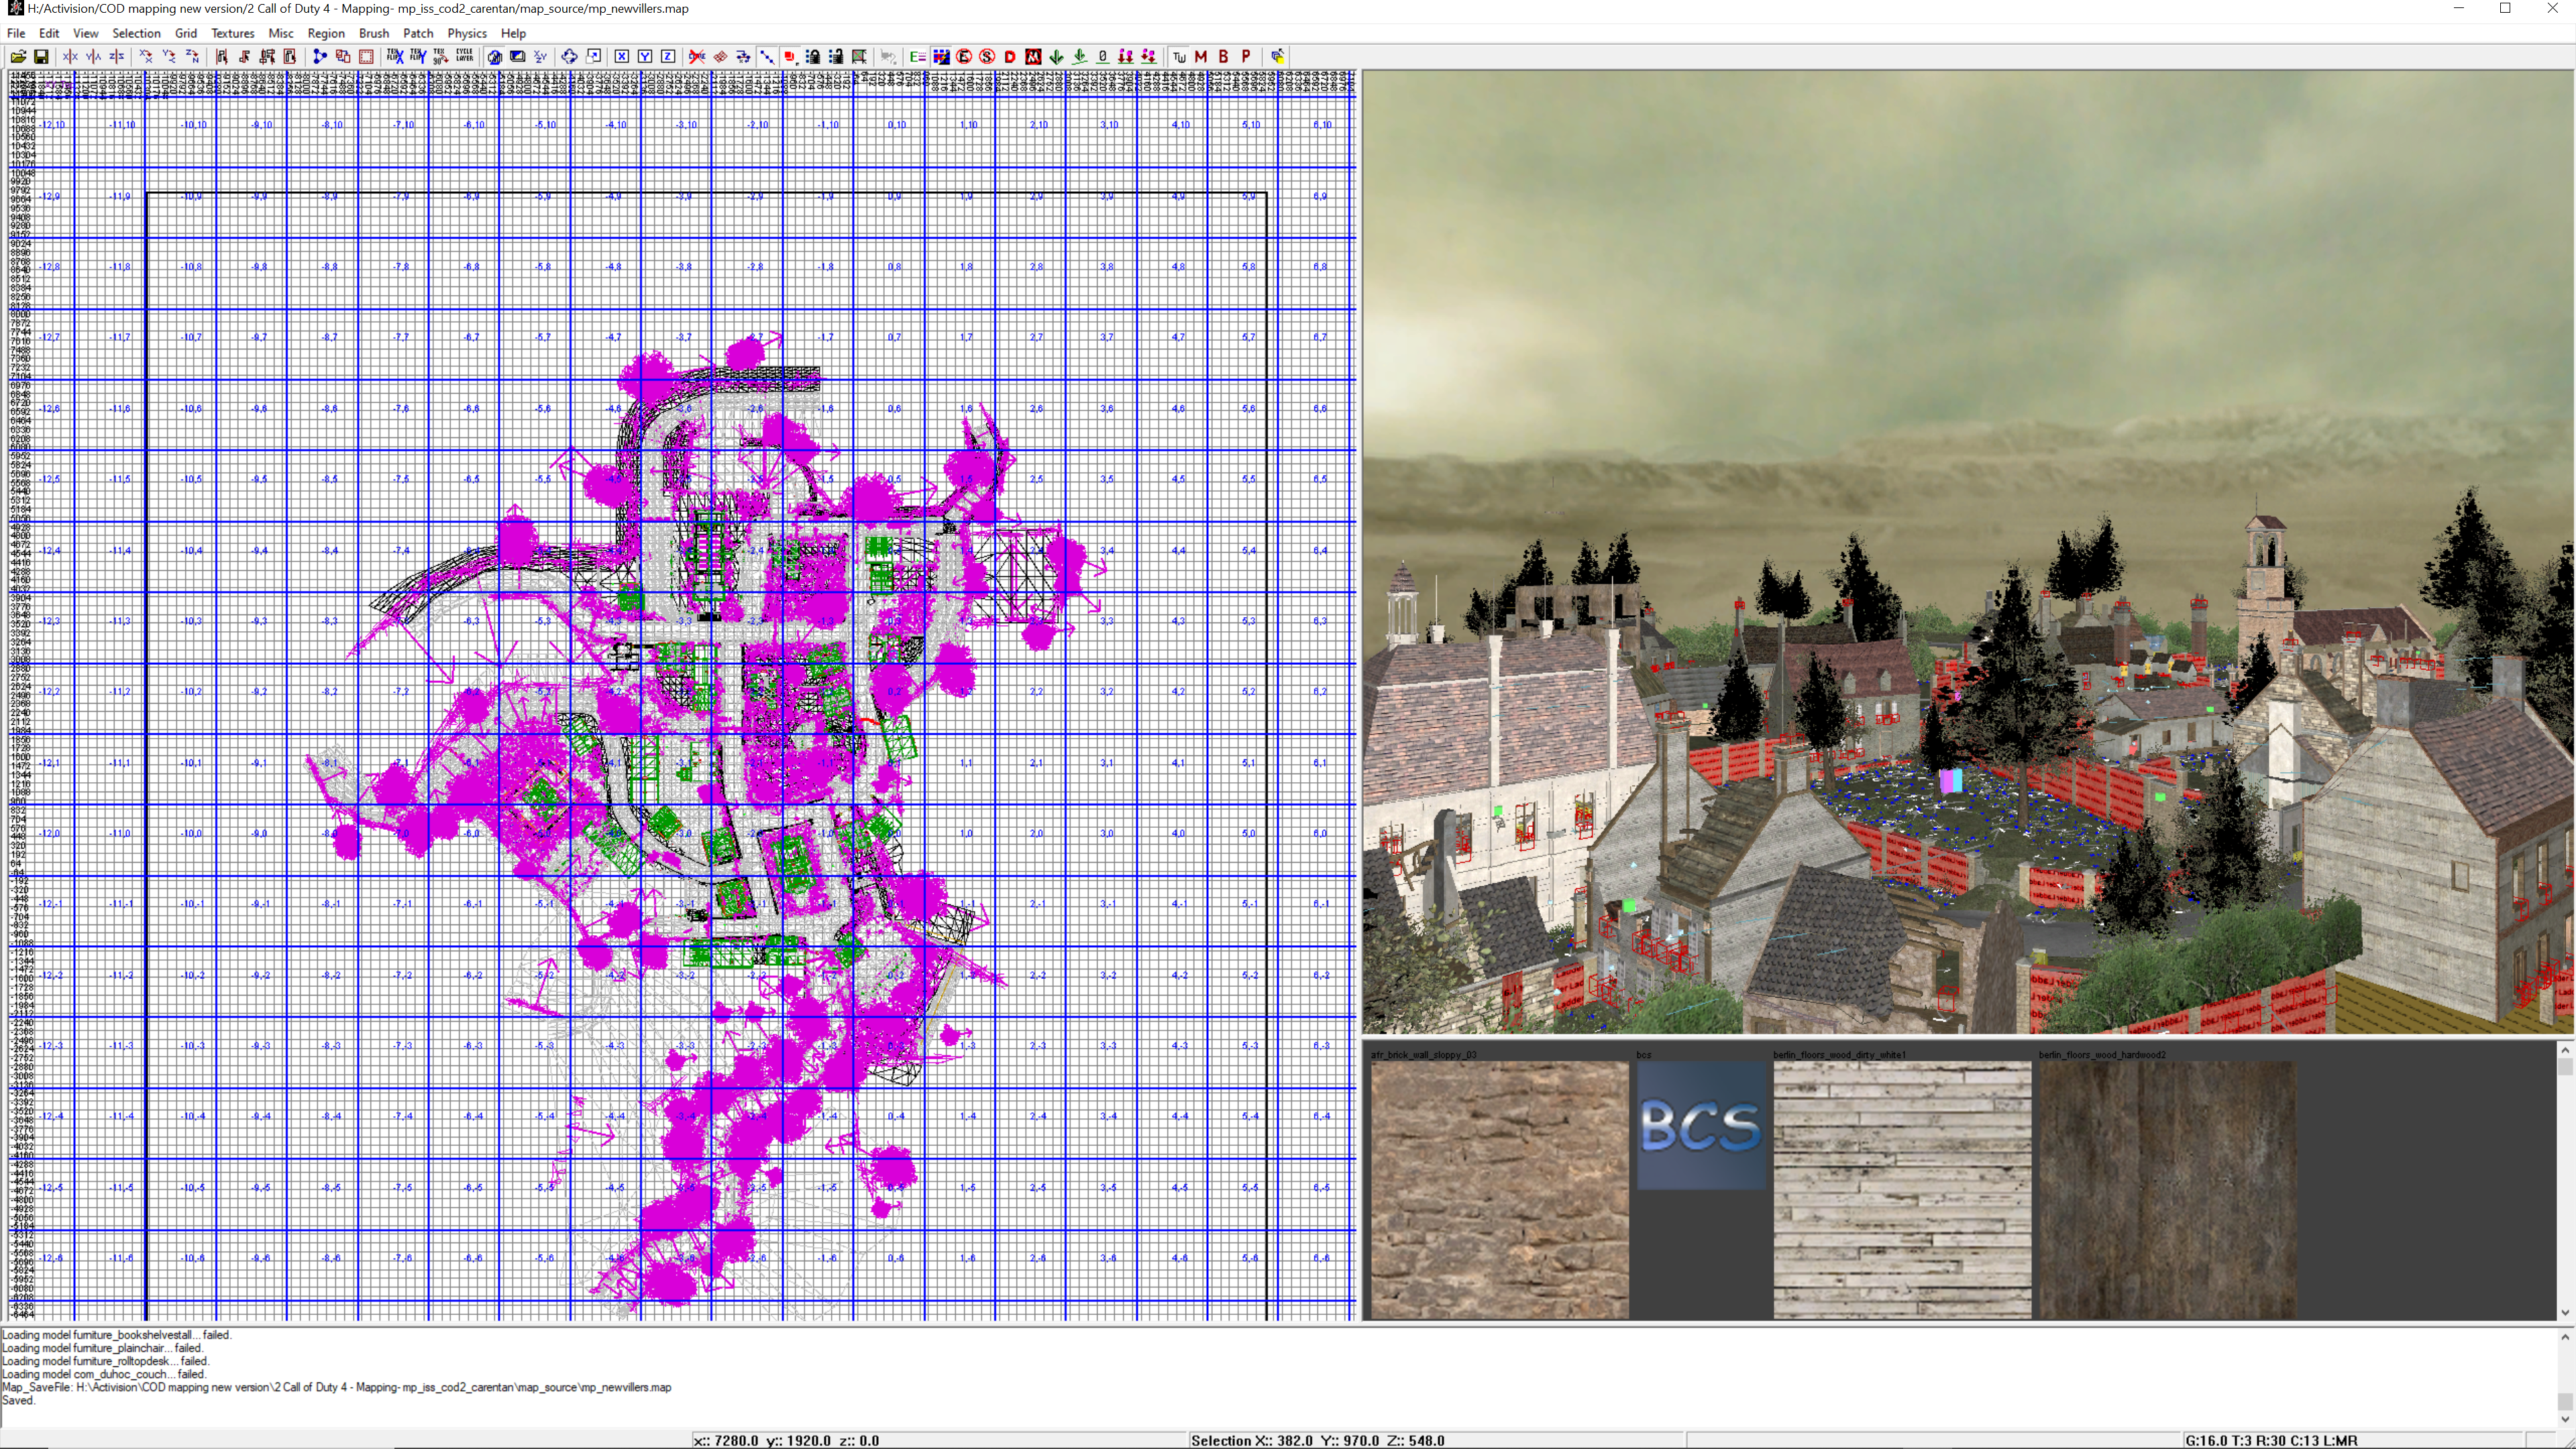Open the Selection menu

click(x=136, y=33)
